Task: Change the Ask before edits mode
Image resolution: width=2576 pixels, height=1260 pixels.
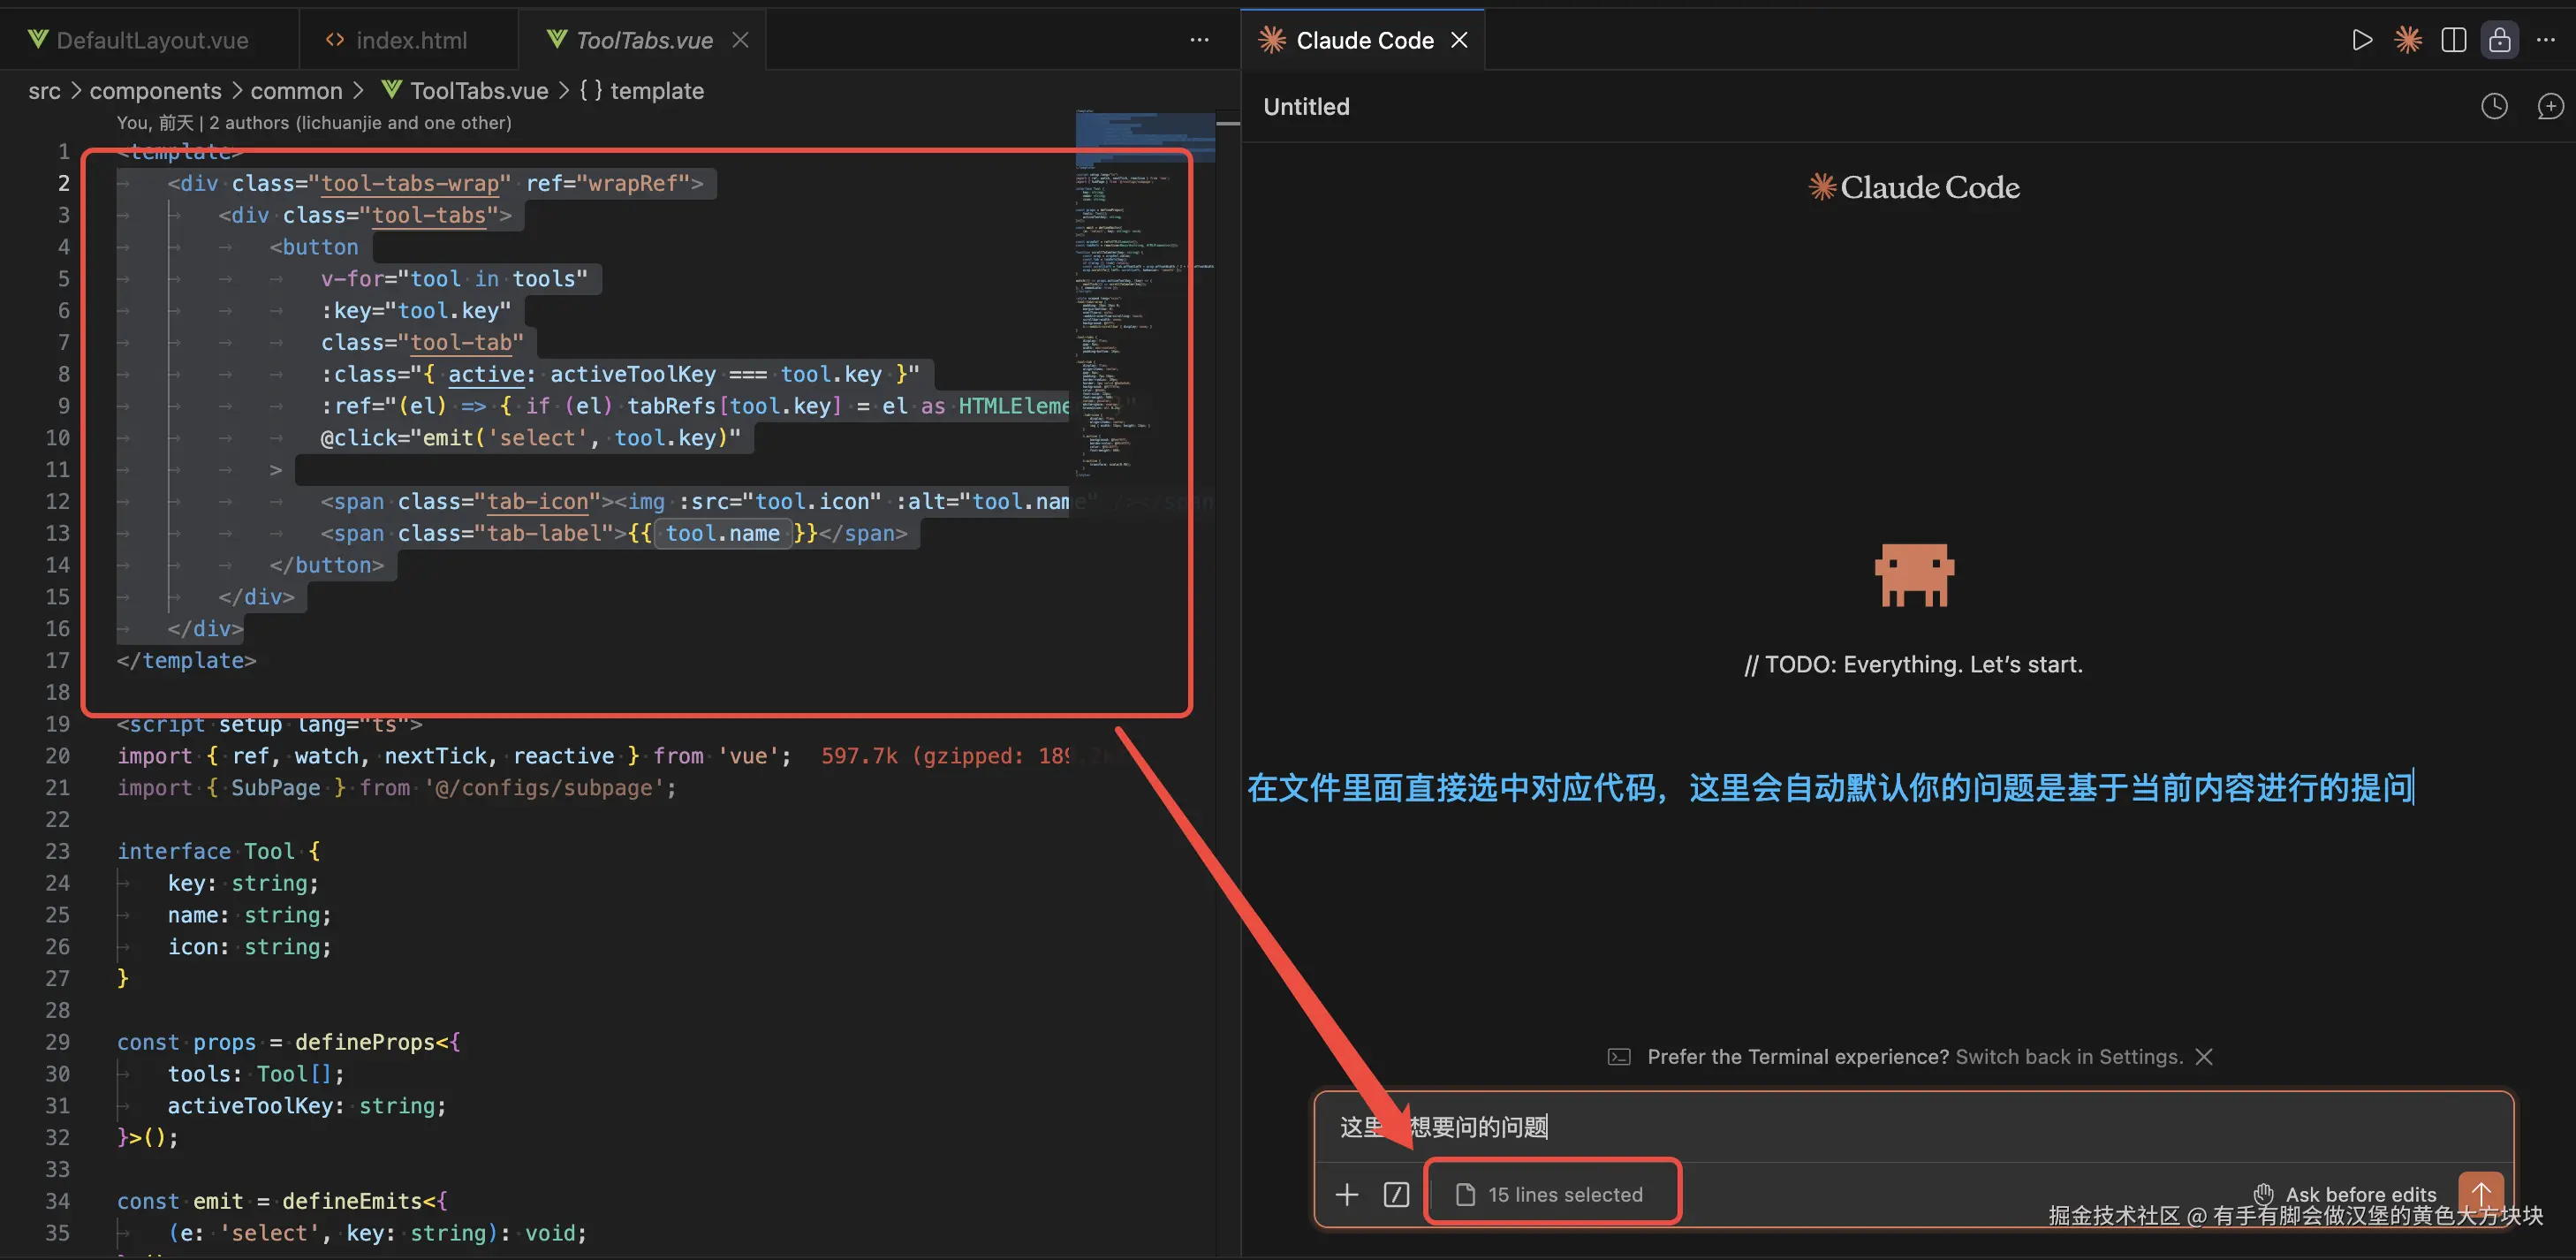Action: tap(2345, 1194)
